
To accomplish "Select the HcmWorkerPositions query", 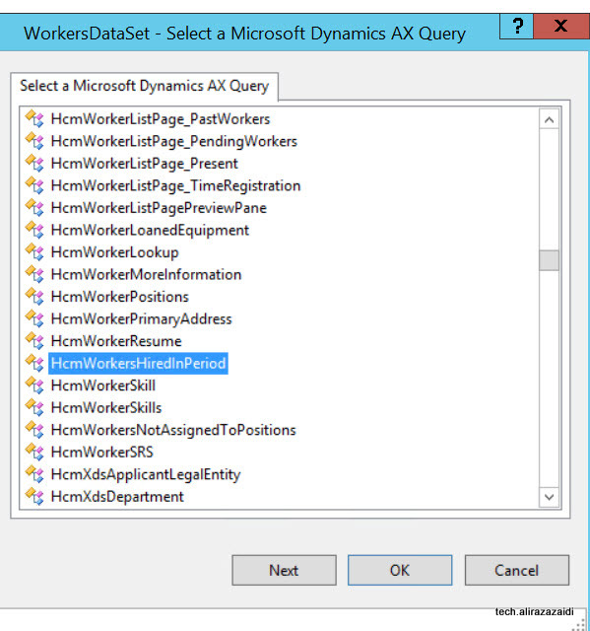I will point(120,297).
